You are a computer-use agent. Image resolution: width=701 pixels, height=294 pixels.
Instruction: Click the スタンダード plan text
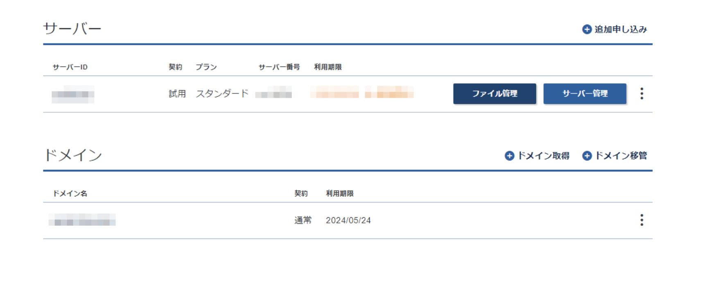pyautogui.click(x=222, y=94)
